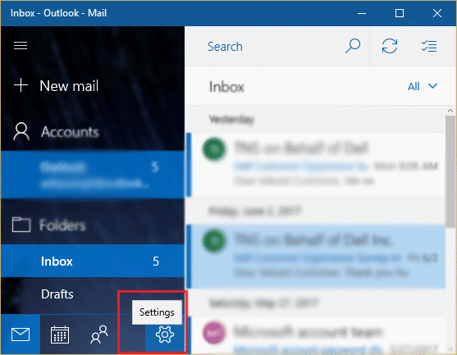Select the Mail envelope icon
The width and height of the screenshot is (457, 355).
coord(21,335)
